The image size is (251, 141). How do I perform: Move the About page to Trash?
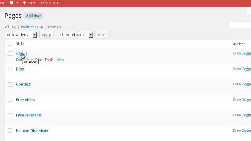[x=49, y=60]
